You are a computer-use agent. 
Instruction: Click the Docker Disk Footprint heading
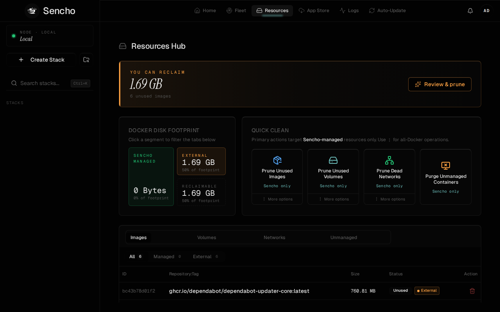164,130
